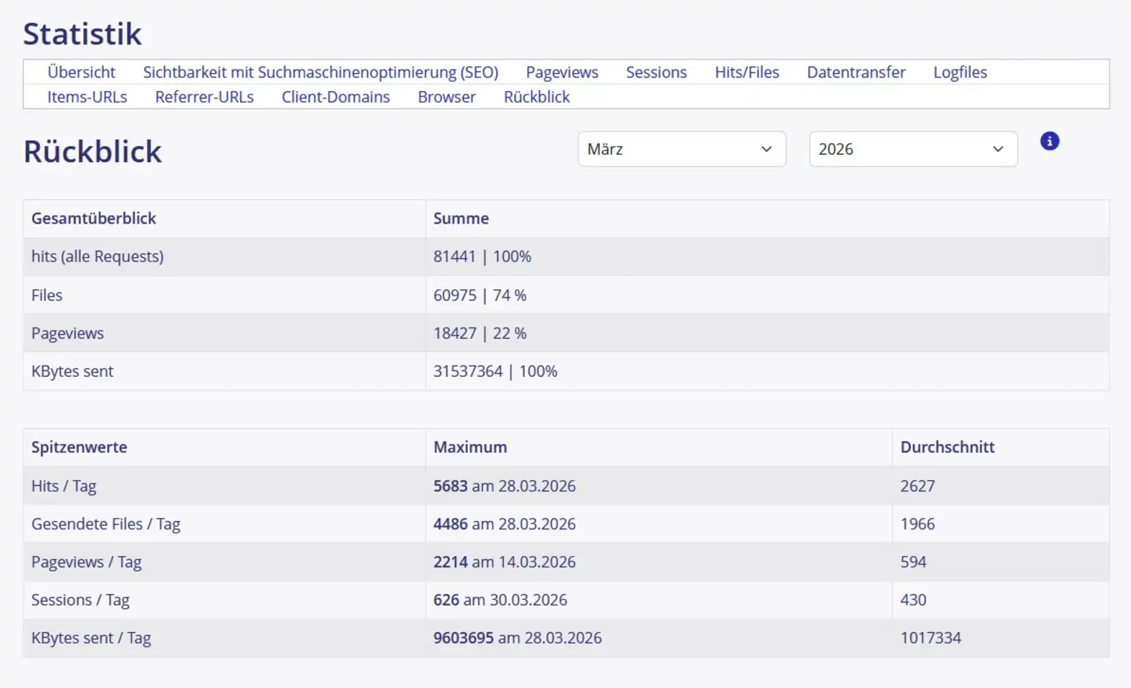1131x688 pixels.
Task: Expand the 2026 year dropdown
Action: click(912, 149)
